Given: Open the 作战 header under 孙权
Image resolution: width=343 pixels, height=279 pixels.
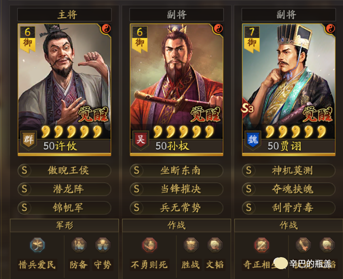Looking at the screenshot, I should tap(177, 225).
